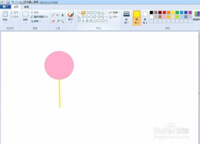Pick the black color swatch
Screen dimensions: 200x144
(151, 12)
